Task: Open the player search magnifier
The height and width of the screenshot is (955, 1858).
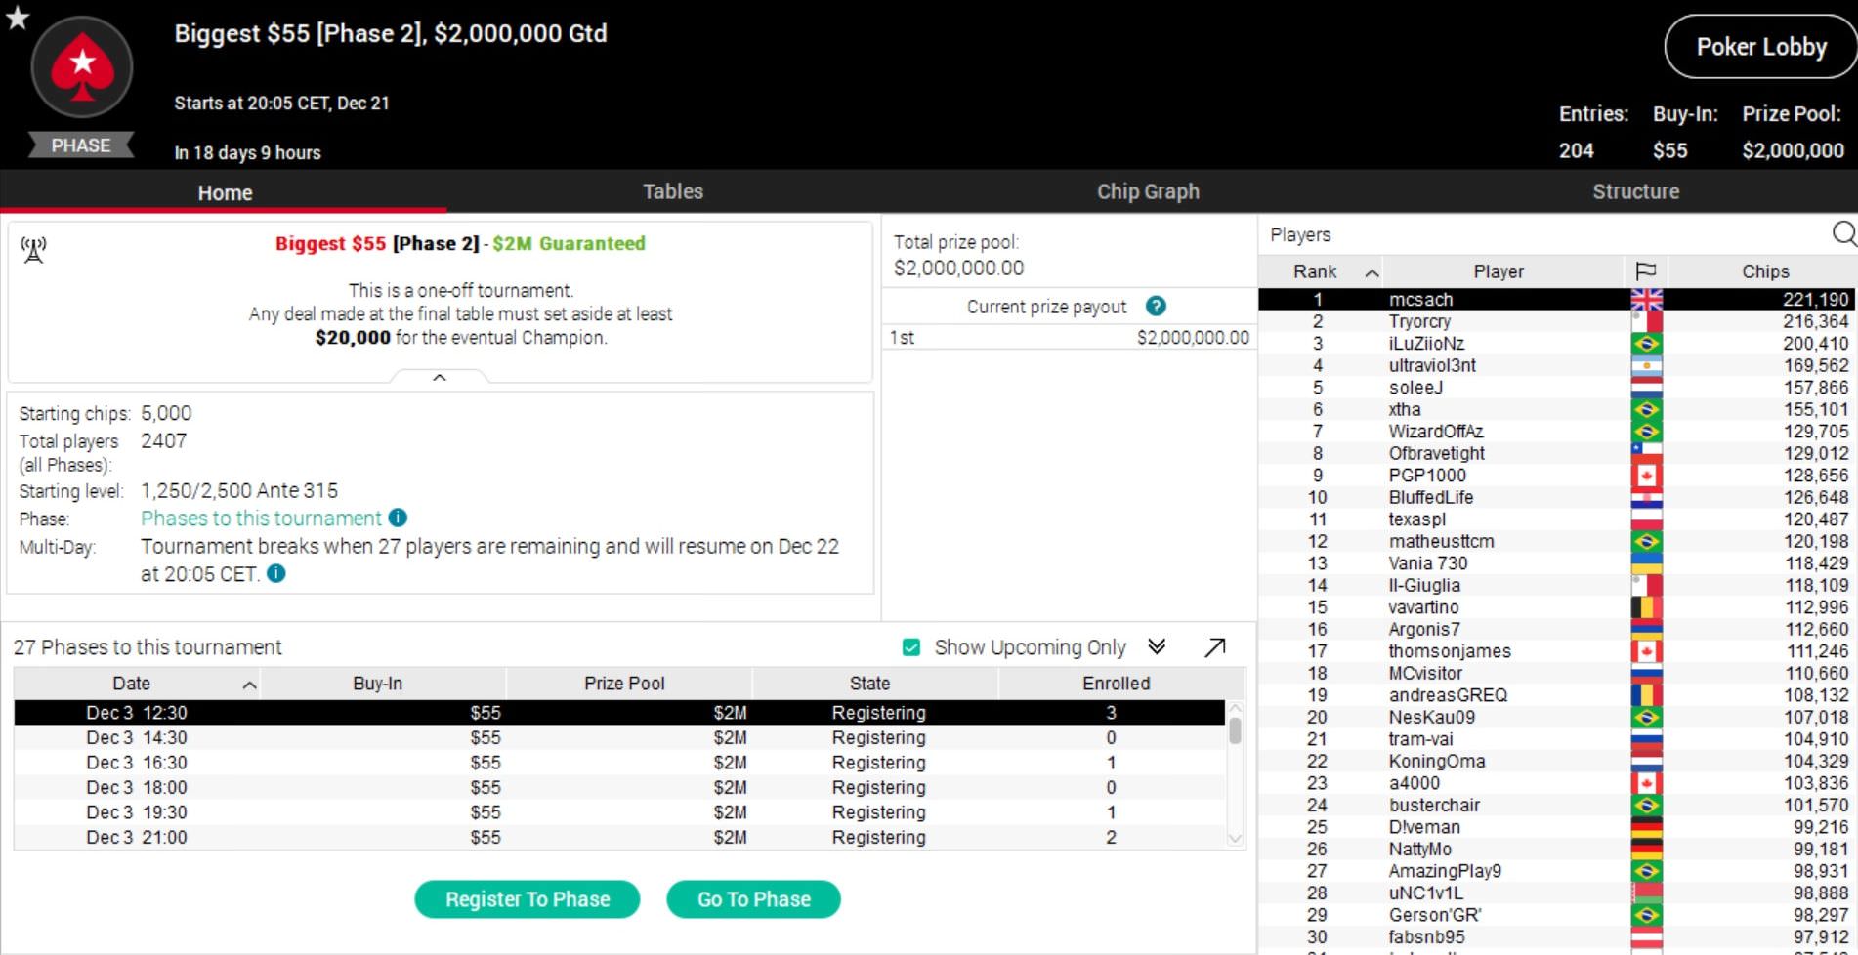Action: pyautogui.click(x=1843, y=234)
